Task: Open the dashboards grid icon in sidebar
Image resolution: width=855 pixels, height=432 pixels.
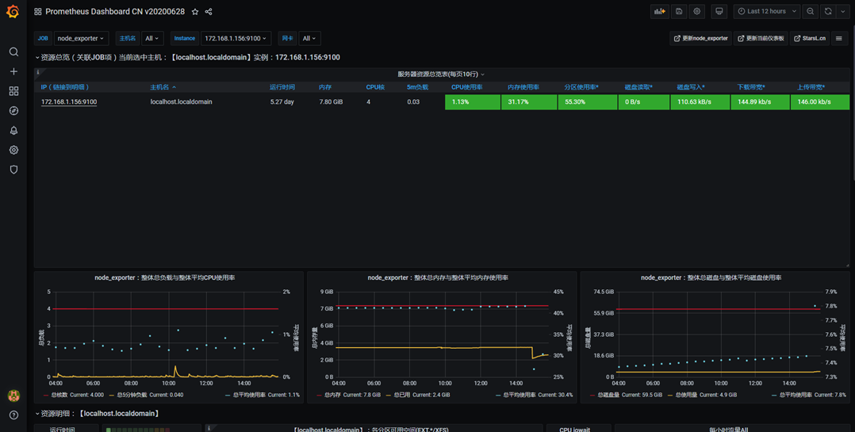Action: tap(13, 91)
